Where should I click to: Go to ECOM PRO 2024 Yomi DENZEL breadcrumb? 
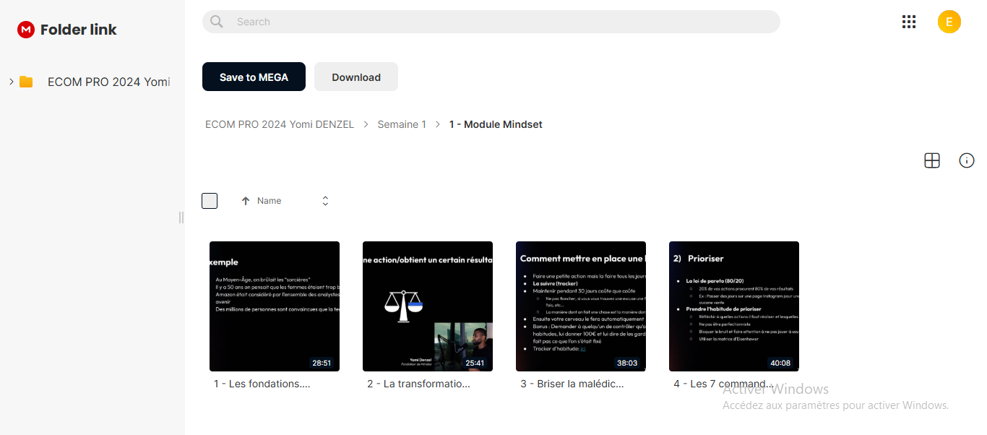coord(280,124)
